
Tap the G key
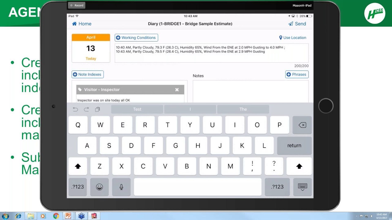click(175, 145)
